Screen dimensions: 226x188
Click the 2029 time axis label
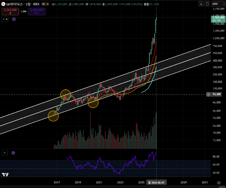pos(184,182)
